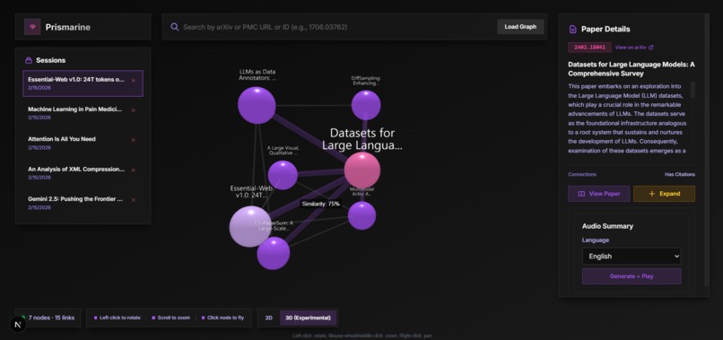
Task: Click the external link icon beside View on arXiv
Action: pyautogui.click(x=650, y=47)
